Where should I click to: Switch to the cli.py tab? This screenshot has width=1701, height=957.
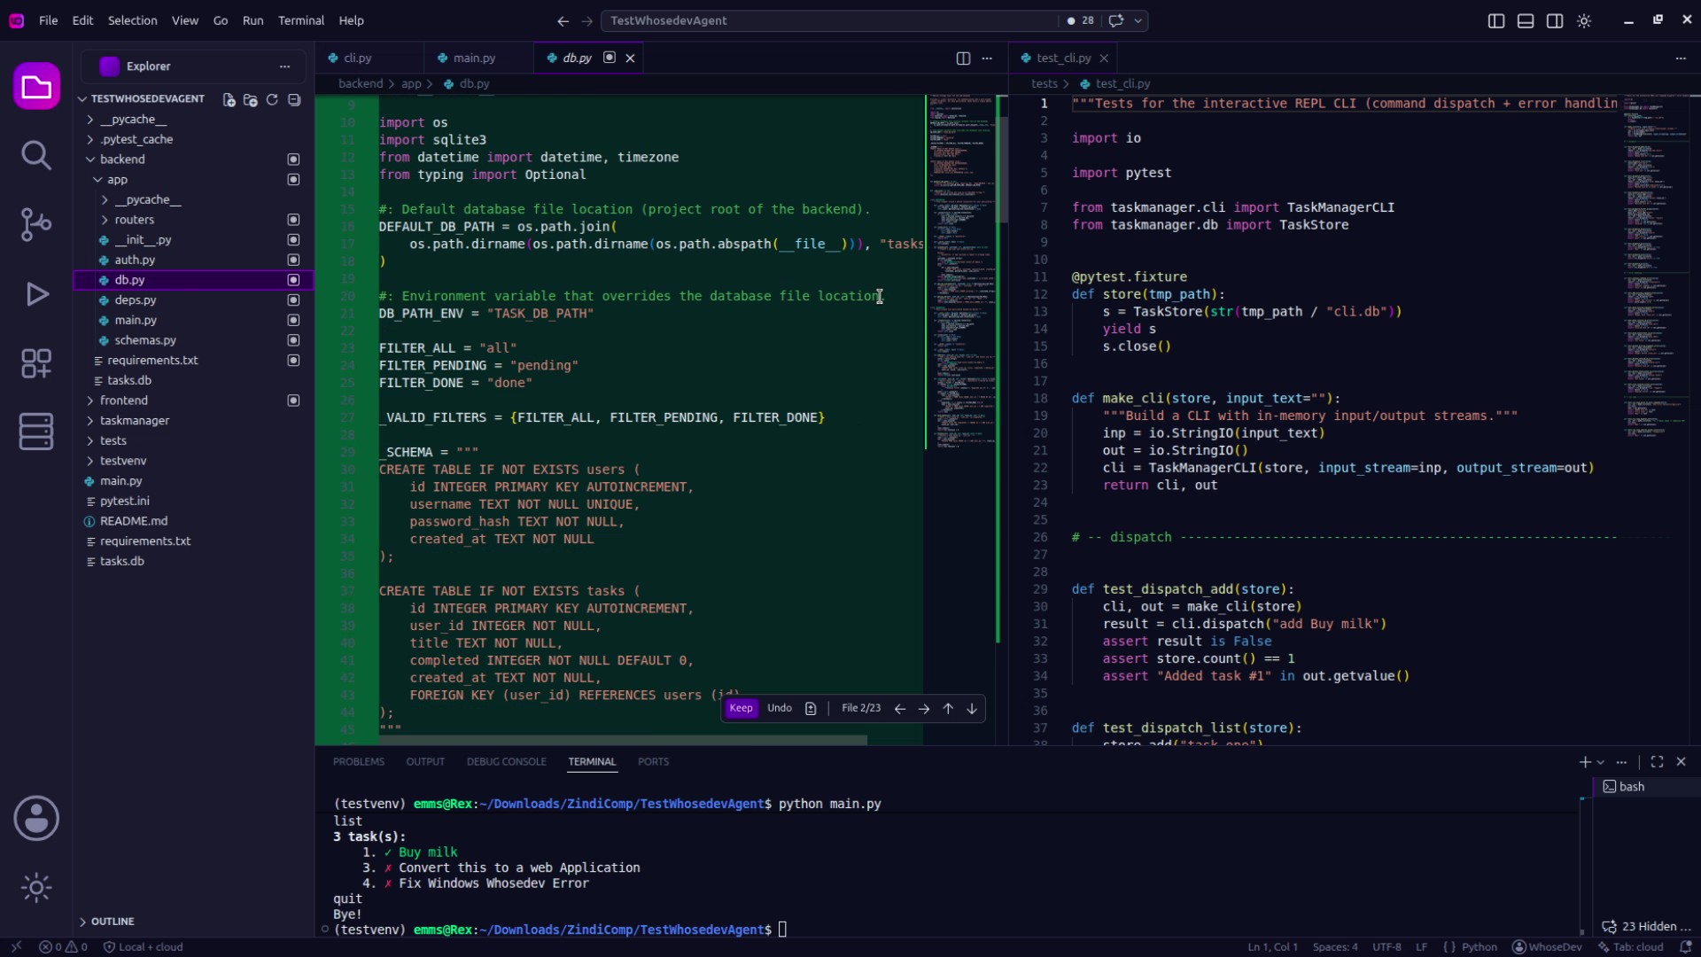coord(358,58)
